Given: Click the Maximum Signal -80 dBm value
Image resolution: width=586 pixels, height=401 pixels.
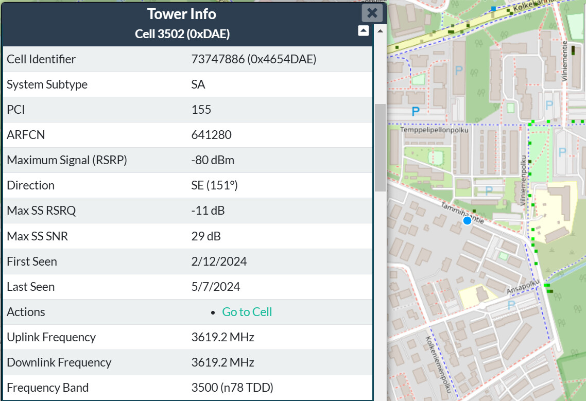Looking at the screenshot, I should [213, 160].
